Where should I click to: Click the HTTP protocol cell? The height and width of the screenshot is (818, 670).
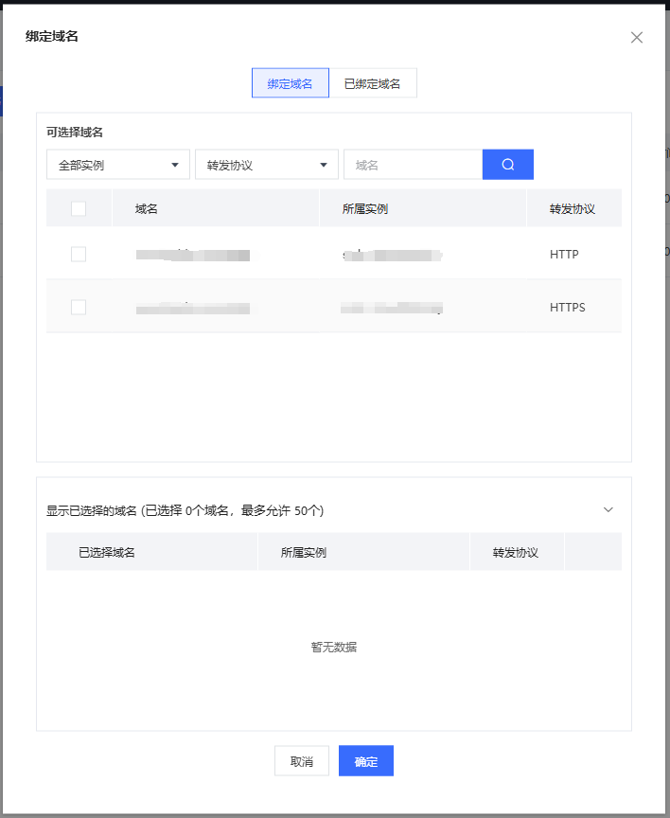[x=564, y=255]
